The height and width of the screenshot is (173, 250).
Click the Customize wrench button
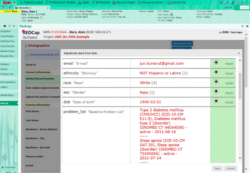(x=8, y=167)
